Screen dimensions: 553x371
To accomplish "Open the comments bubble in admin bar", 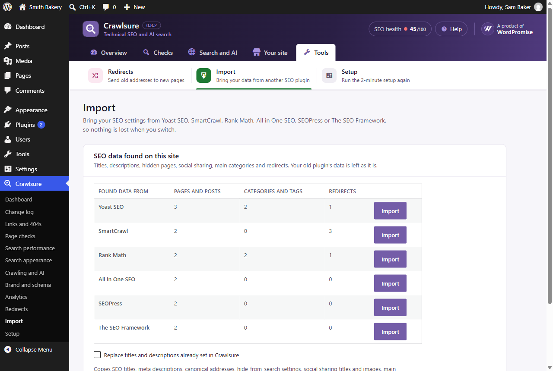I will pos(106,7).
